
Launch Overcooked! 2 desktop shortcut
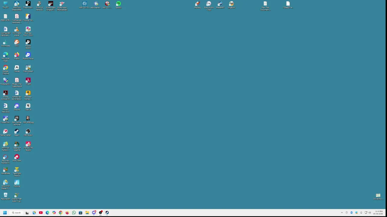(x=28, y=70)
